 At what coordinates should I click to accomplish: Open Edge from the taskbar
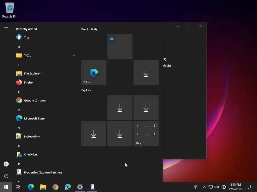[31, 187]
